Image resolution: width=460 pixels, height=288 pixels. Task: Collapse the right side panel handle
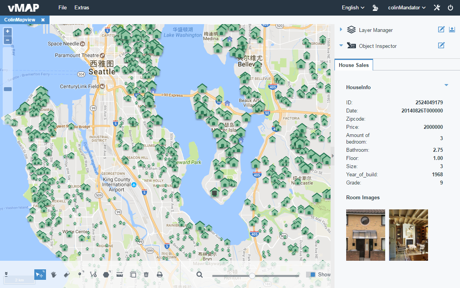(x=333, y=156)
